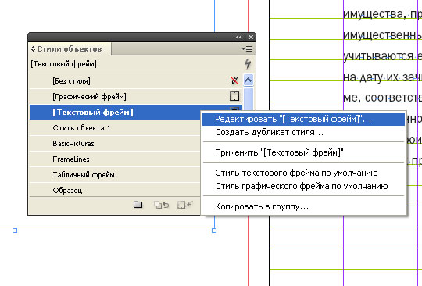Select Стиль текстового фрейма по умолчанию
Image resolution: width=422 pixels, height=286 pixels.
click(303, 173)
